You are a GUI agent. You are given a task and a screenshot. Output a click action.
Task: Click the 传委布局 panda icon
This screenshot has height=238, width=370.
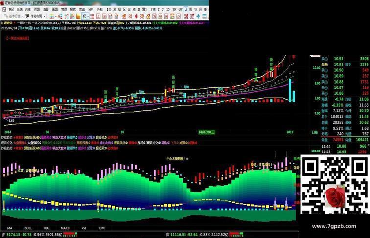(x=27, y=16)
